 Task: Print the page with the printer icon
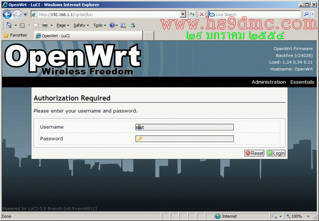coord(45,26)
